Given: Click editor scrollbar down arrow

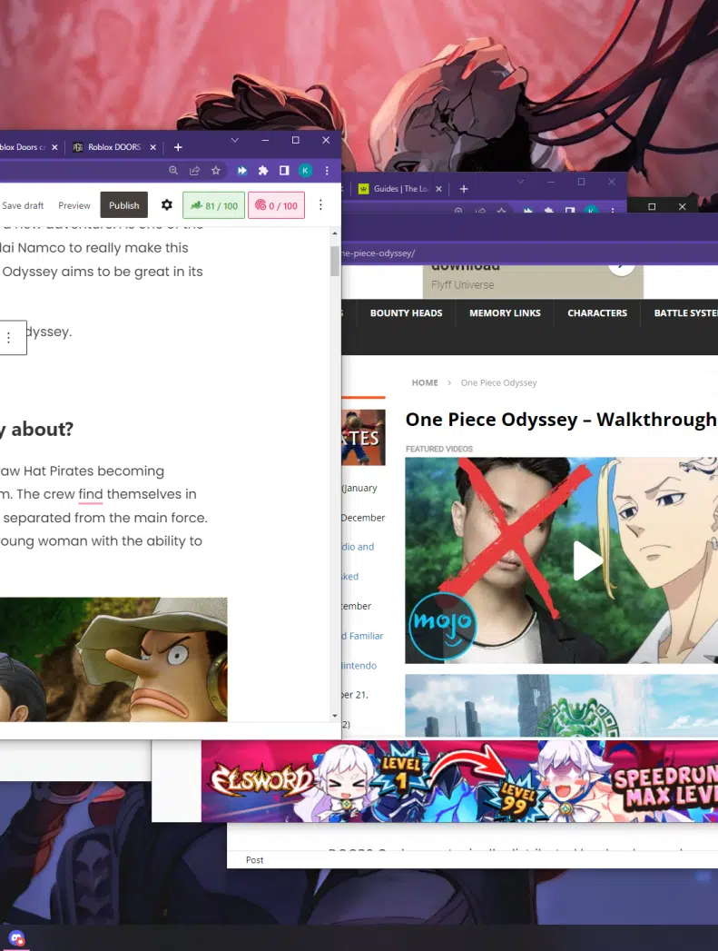Looking at the screenshot, I should (335, 716).
